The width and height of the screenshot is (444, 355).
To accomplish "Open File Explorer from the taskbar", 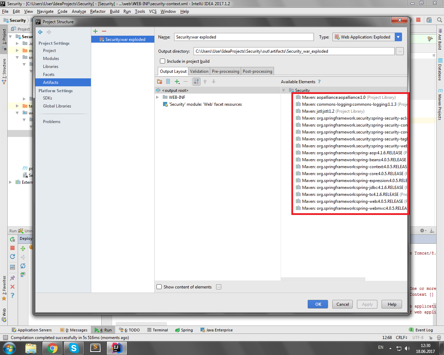I will (31, 348).
